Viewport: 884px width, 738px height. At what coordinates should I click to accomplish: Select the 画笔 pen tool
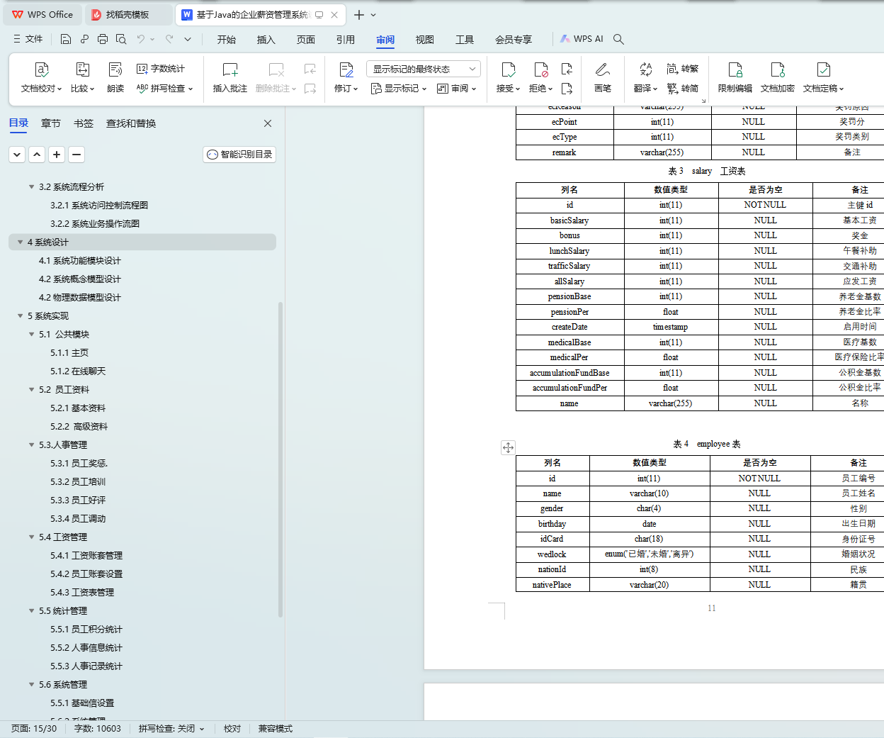click(603, 78)
